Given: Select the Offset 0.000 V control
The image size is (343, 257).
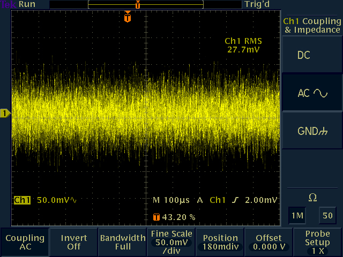Looking at the screenshot, I should (x=269, y=242).
